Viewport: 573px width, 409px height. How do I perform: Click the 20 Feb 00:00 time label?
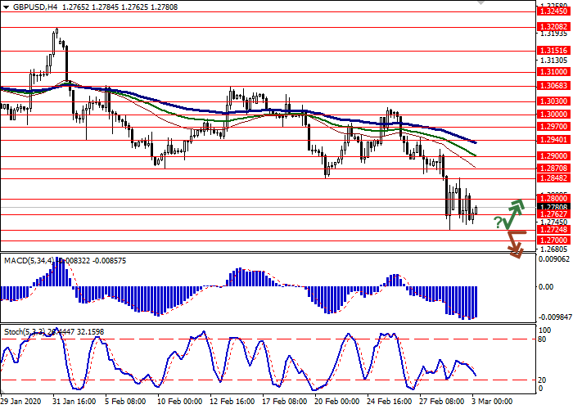pyautogui.click(x=336, y=402)
